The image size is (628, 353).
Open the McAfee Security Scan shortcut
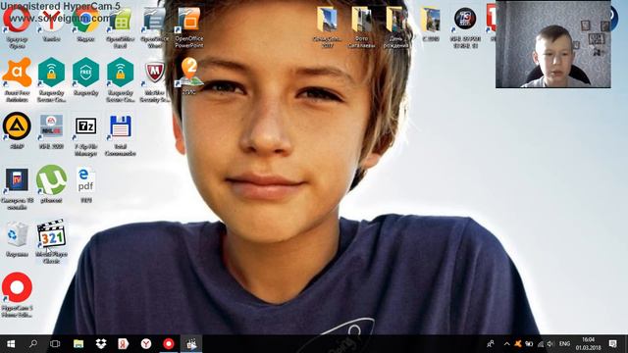[x=155, y=73]
